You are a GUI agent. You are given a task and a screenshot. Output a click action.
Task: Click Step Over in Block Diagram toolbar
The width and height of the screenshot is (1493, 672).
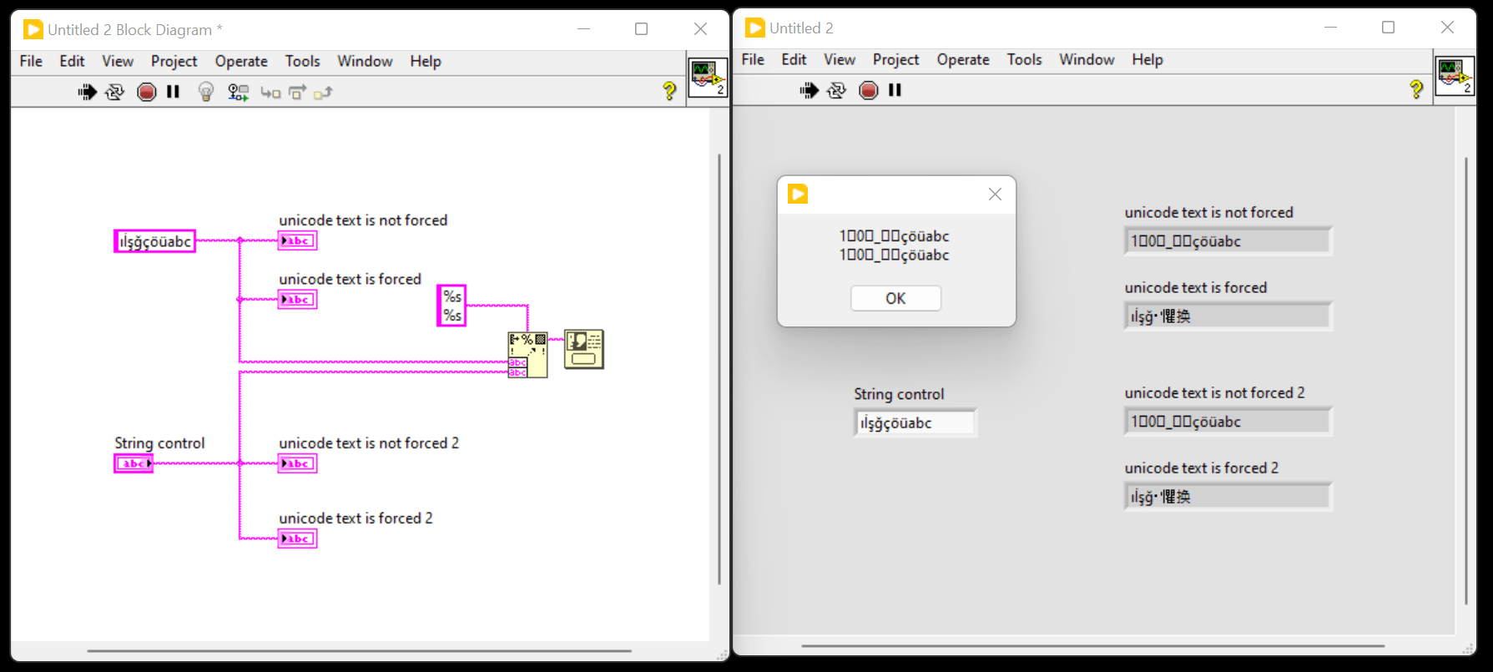point(297,93)
